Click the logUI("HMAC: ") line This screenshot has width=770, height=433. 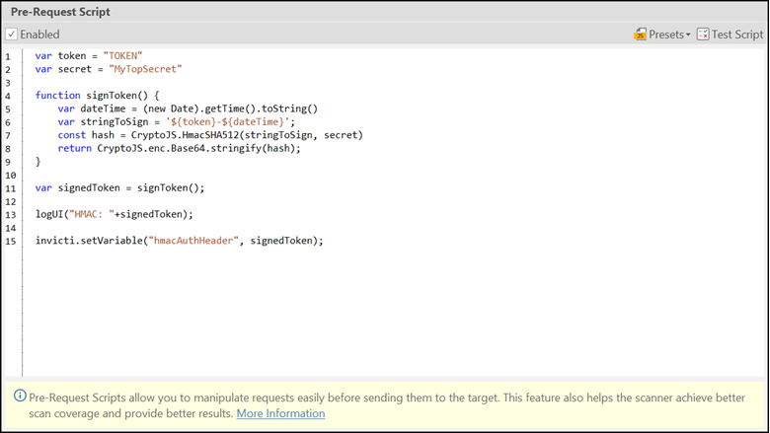point(114,215)
